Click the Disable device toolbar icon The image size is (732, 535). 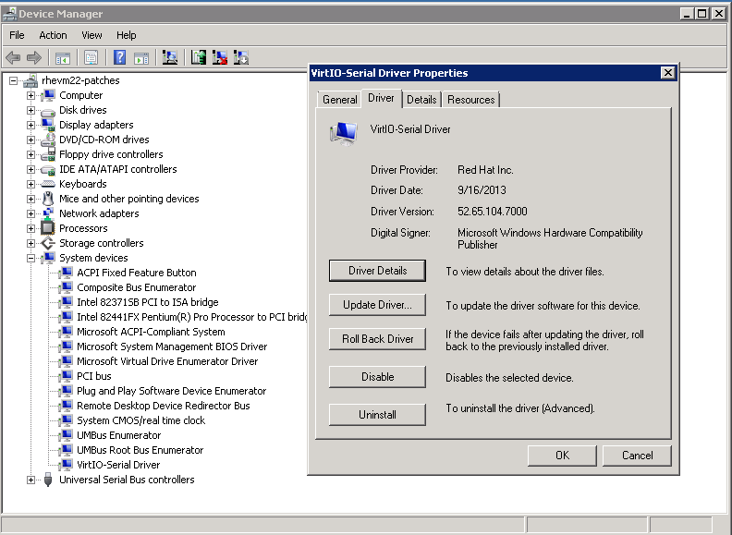pyautogui.click(x=241, y=58)
